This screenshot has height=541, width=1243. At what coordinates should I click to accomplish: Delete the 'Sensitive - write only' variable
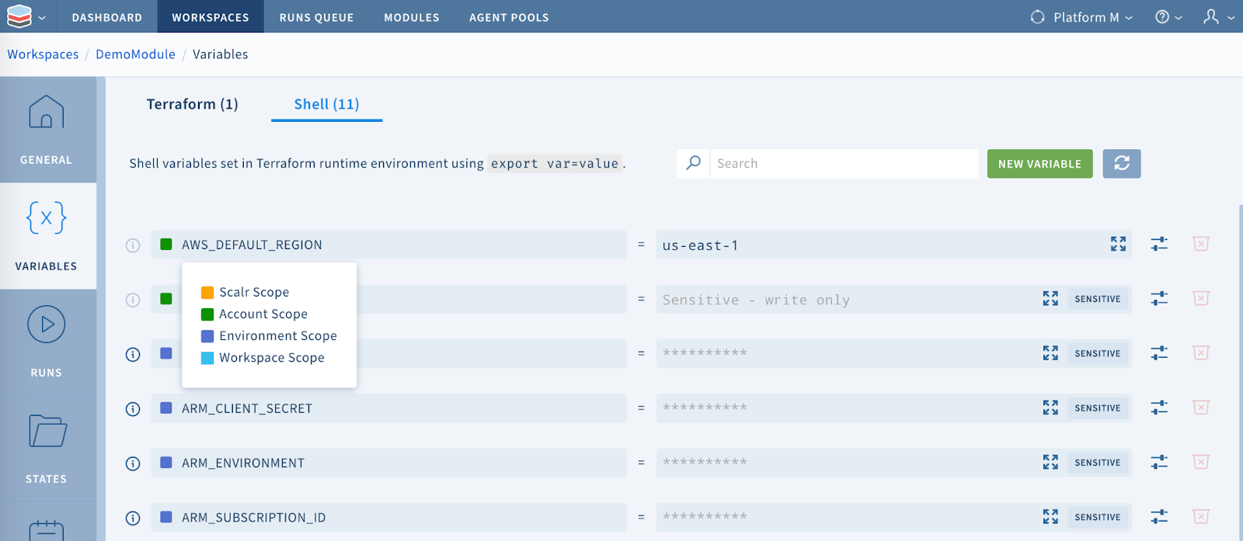1201,298
